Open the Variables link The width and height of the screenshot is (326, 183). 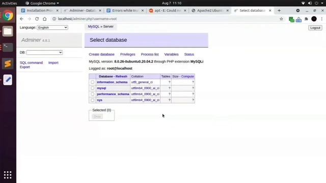click(x=171, y=54)
